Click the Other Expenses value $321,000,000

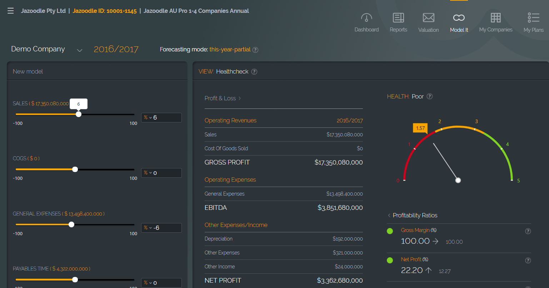[x=348, y=253]
